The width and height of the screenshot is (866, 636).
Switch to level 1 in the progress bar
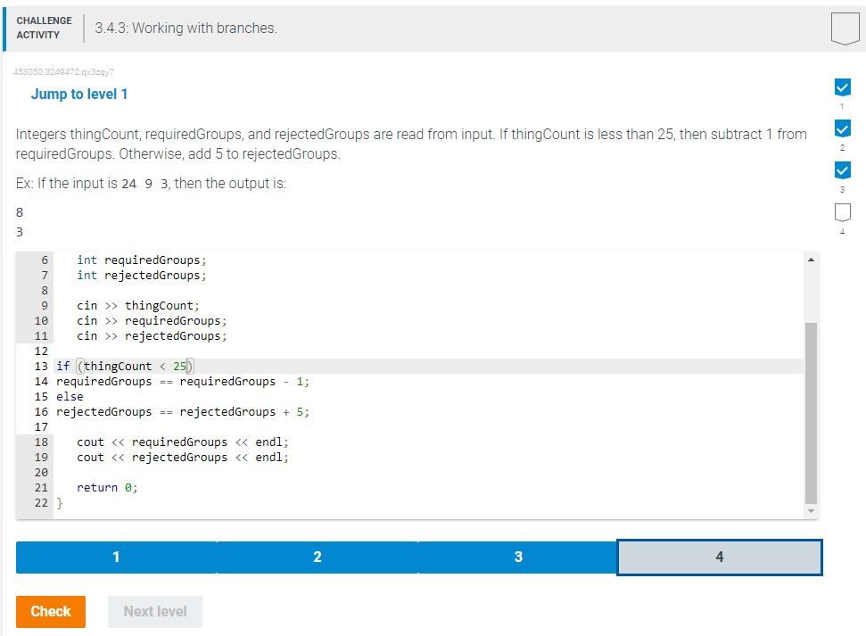[116, 557]
